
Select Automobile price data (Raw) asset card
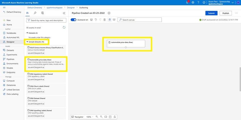coord(46,64)
